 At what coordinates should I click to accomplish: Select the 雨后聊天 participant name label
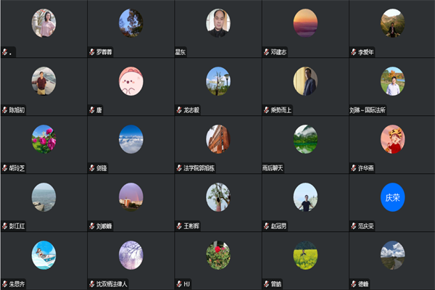(273, 168)
